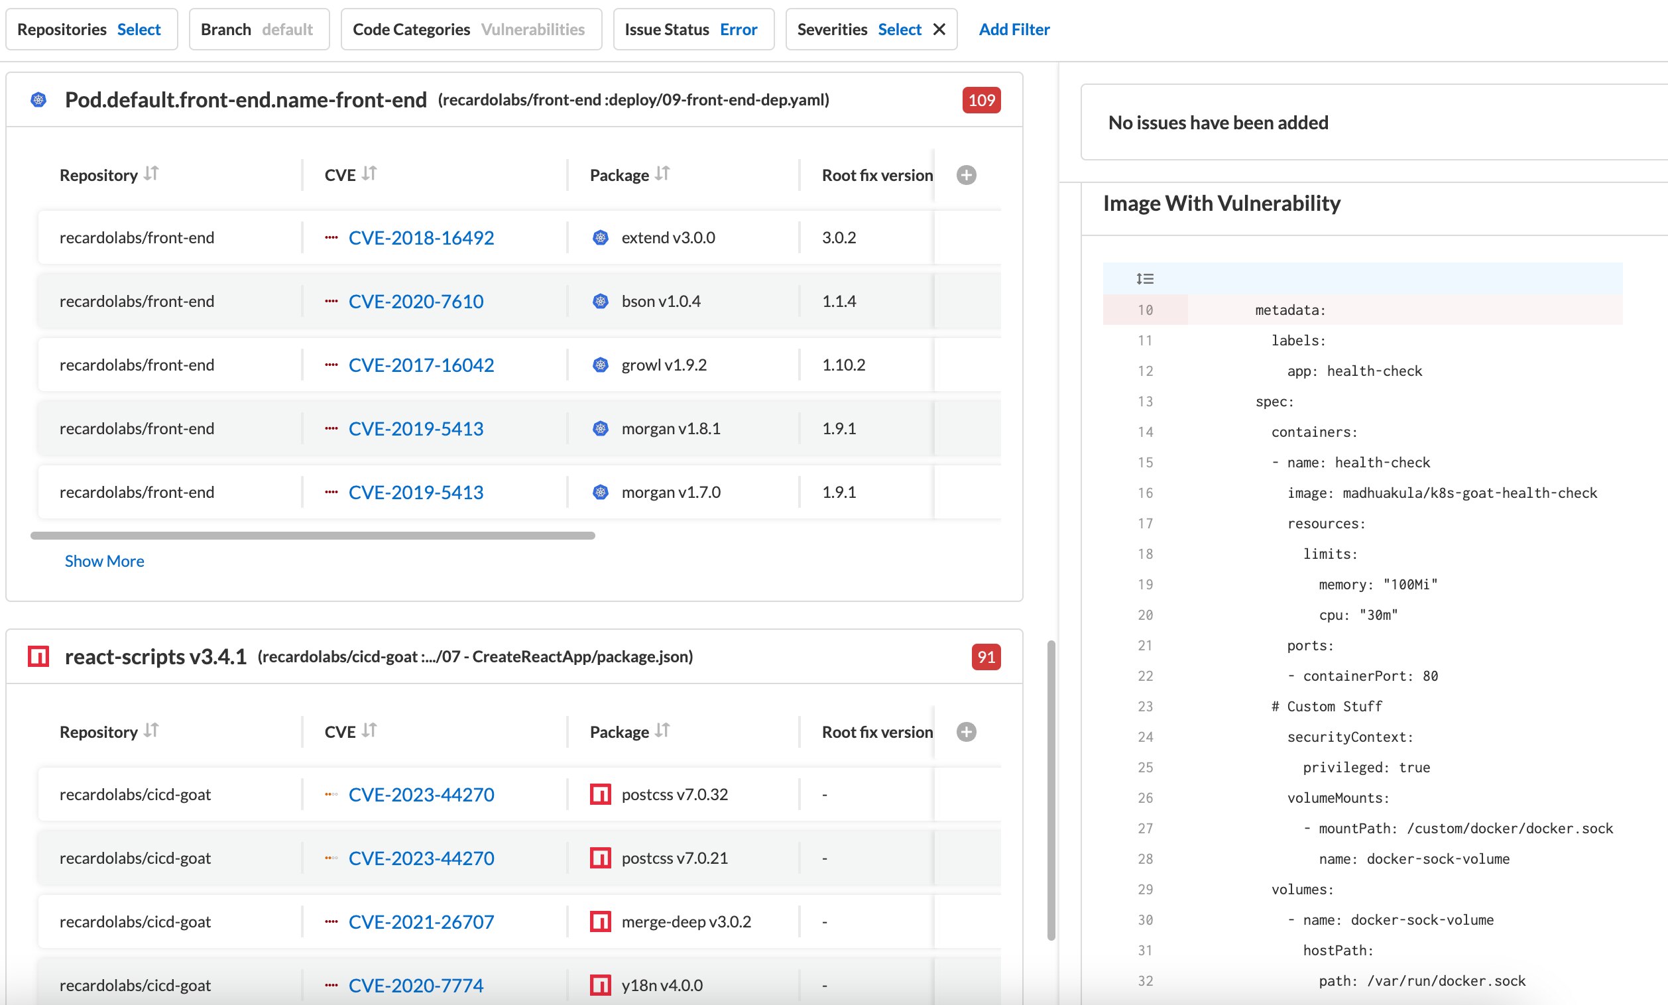Click the npm icon beside react-scripts v3.4.1
Screen dimensions: 1668x1005
38,656
